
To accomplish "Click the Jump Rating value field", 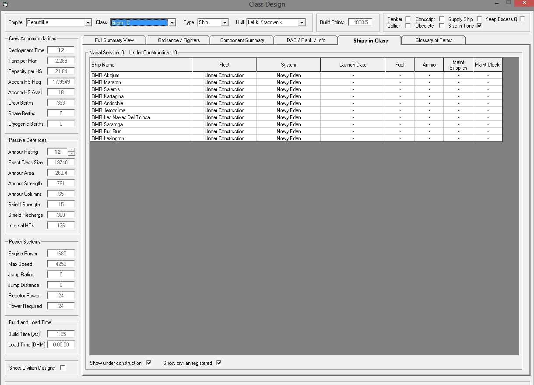I will click(61, 275).
